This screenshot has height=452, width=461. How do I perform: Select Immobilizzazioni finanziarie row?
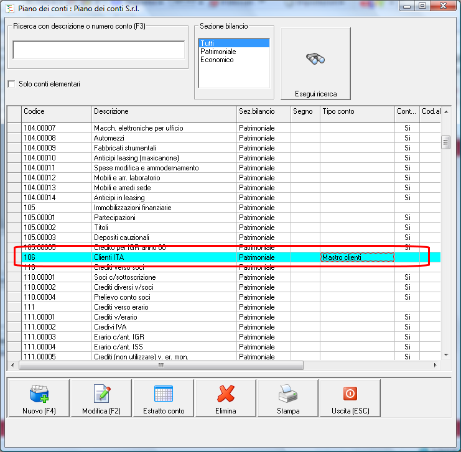click(224, 208)
